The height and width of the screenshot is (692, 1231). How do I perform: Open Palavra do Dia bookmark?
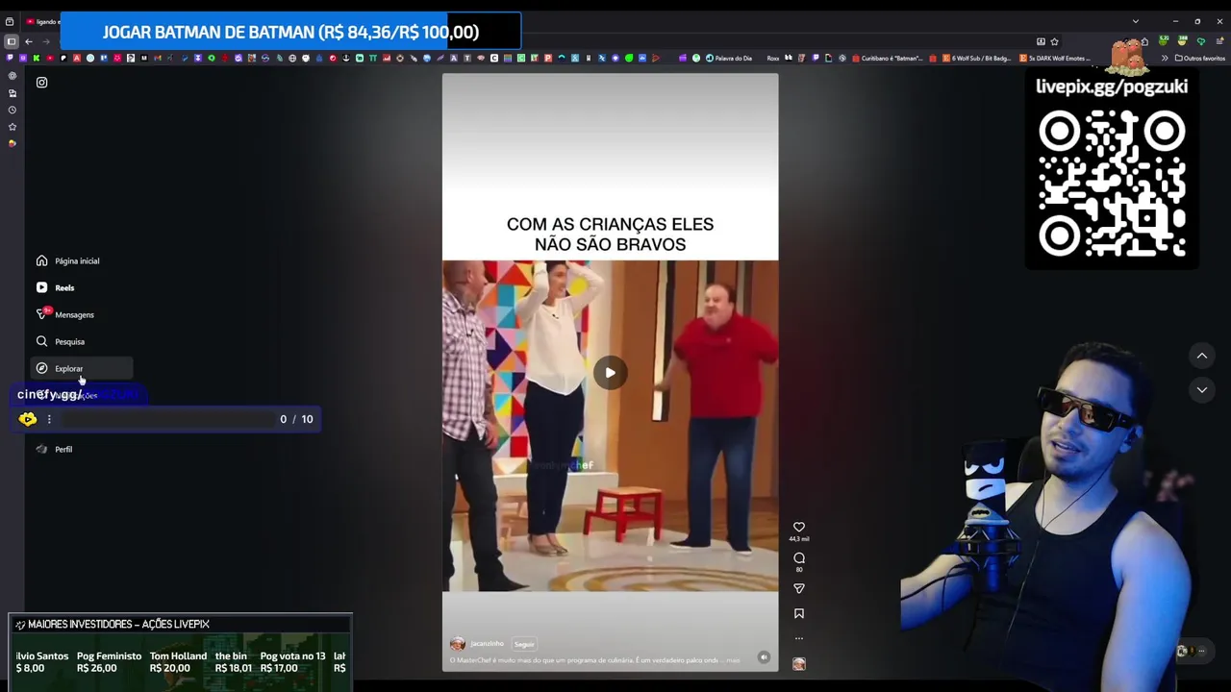point(729,58)
